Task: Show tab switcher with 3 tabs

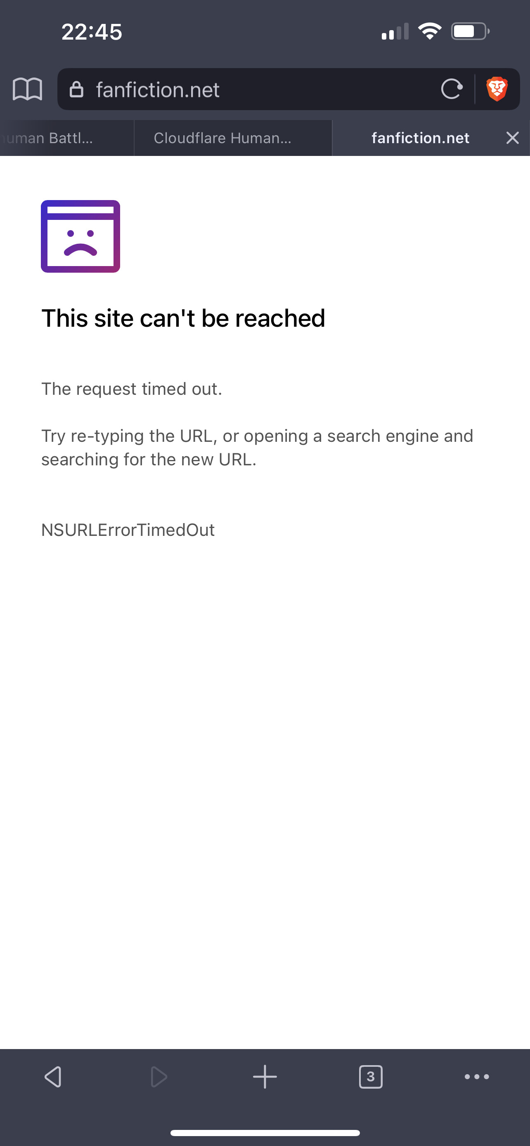Action: click(x=371, y=1077)
